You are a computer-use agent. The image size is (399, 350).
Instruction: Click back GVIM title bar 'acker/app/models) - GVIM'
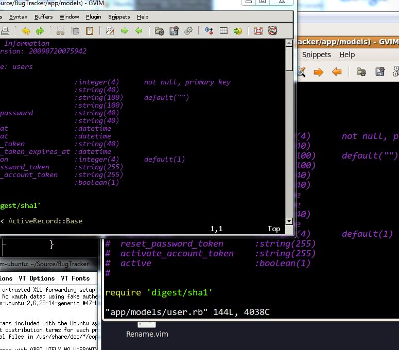click(348, 42)
